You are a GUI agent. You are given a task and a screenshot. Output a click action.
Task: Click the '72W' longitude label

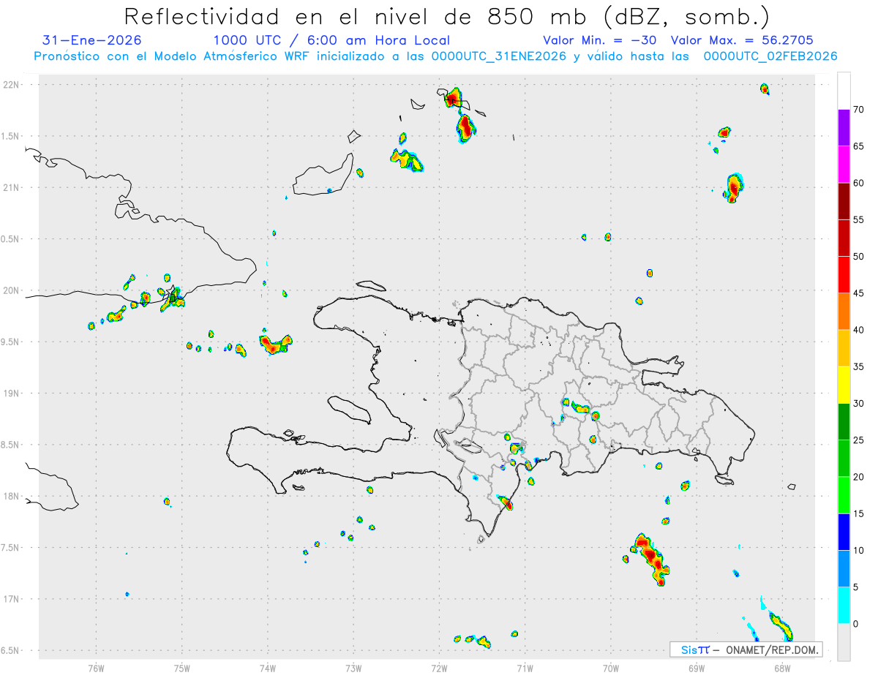[439, 668]
